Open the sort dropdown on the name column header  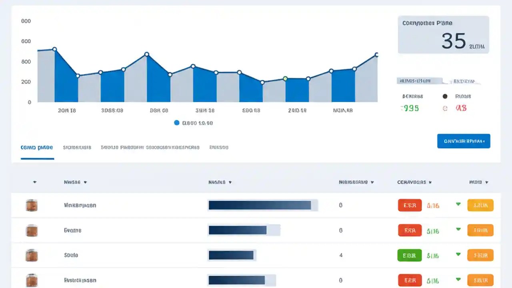[86, 182]
